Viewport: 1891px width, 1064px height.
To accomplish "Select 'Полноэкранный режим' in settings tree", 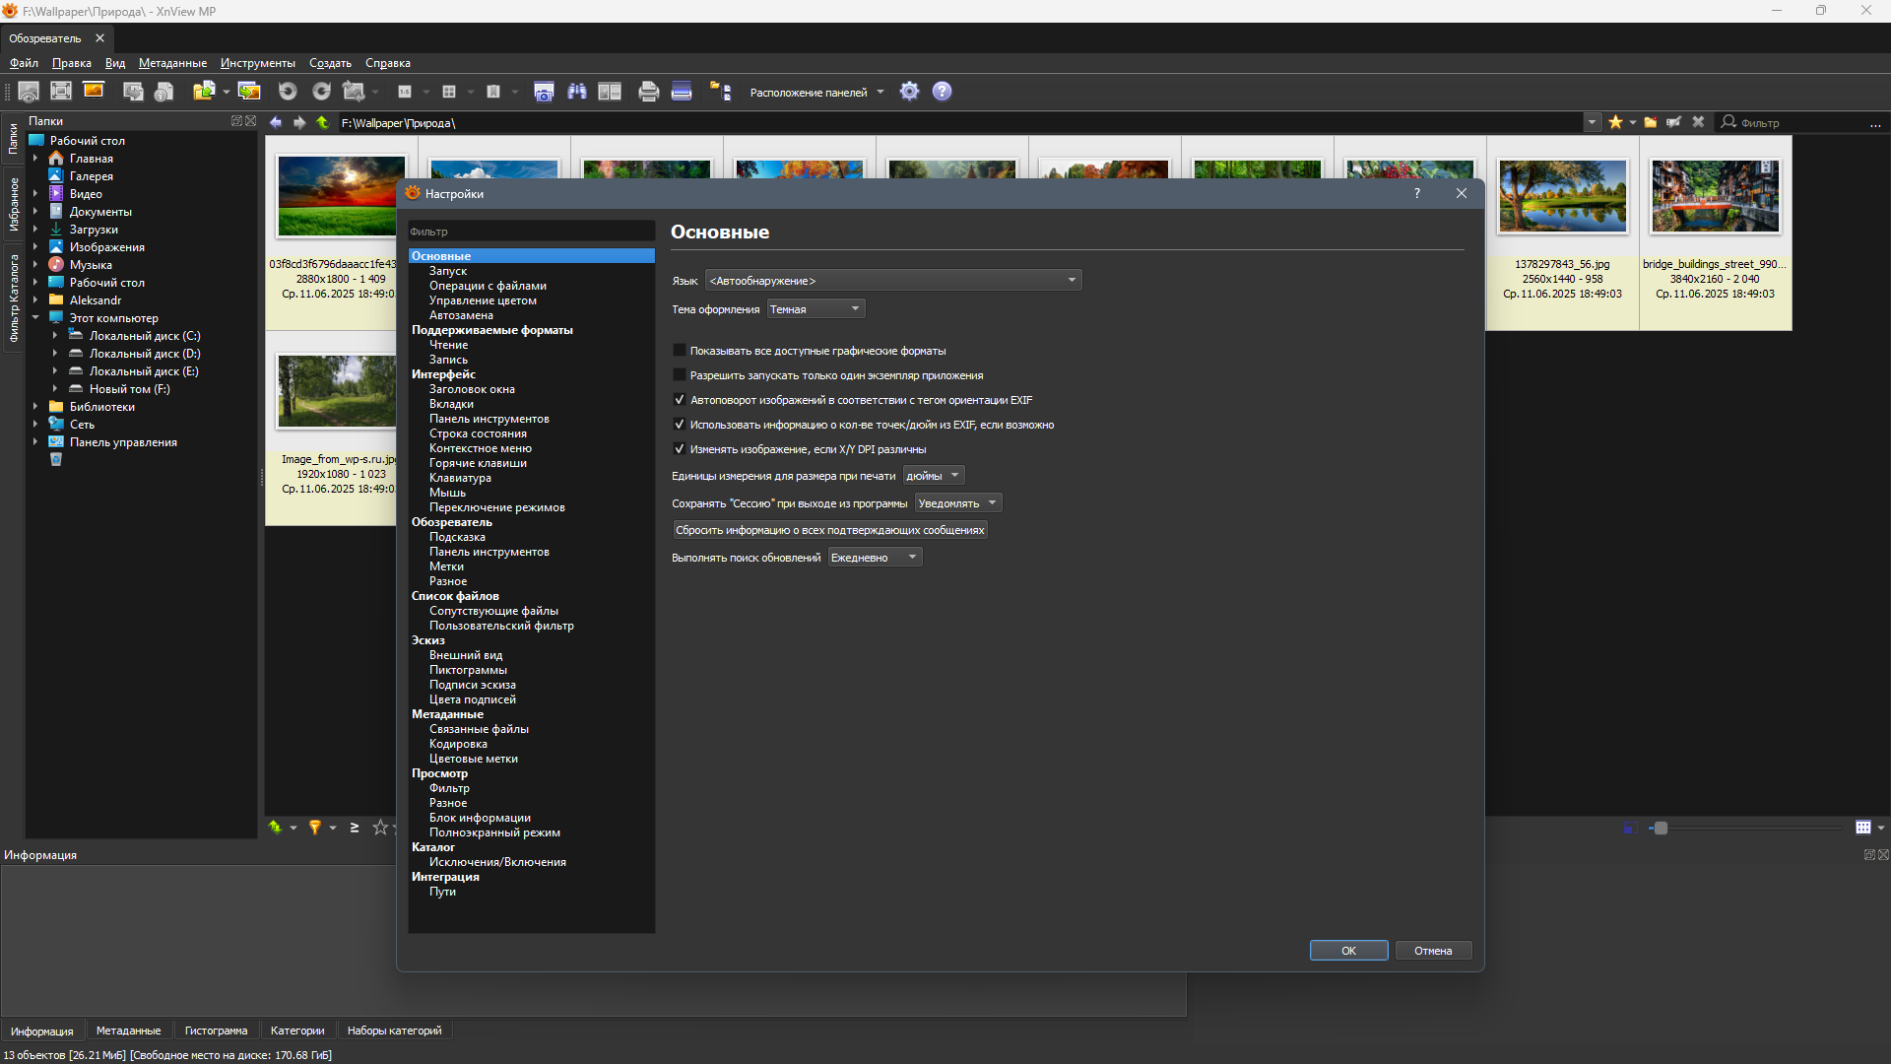I will tap(494, 832).
